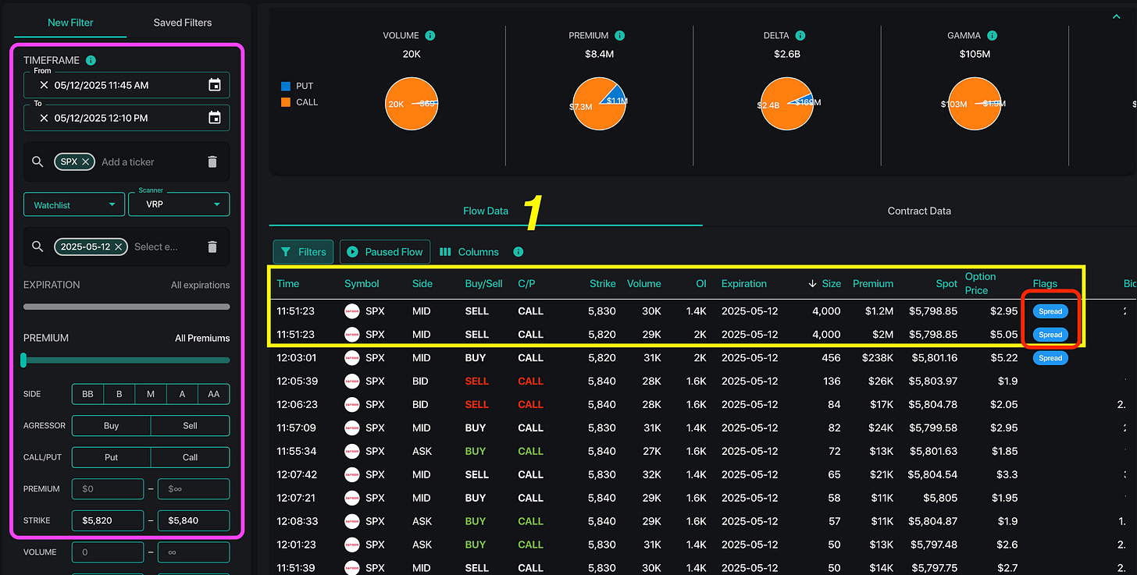Toggle the BB side filter
This screenshot has width=1137, height=575.
[87, 394]
